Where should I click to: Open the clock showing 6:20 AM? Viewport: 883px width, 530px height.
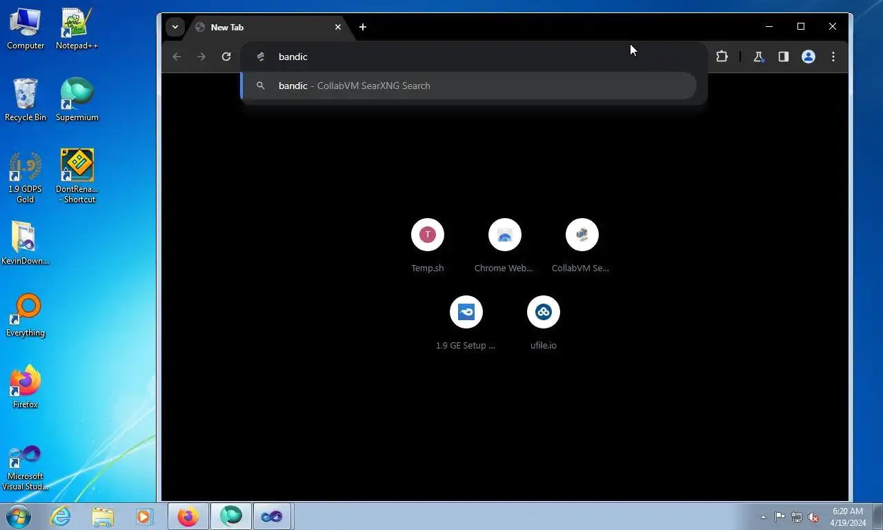click(848, 517)
